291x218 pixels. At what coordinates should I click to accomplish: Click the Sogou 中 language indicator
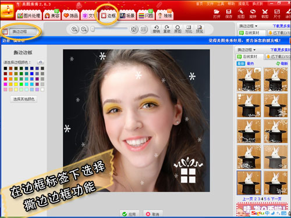pyautogui.click(x=267, y=213)
